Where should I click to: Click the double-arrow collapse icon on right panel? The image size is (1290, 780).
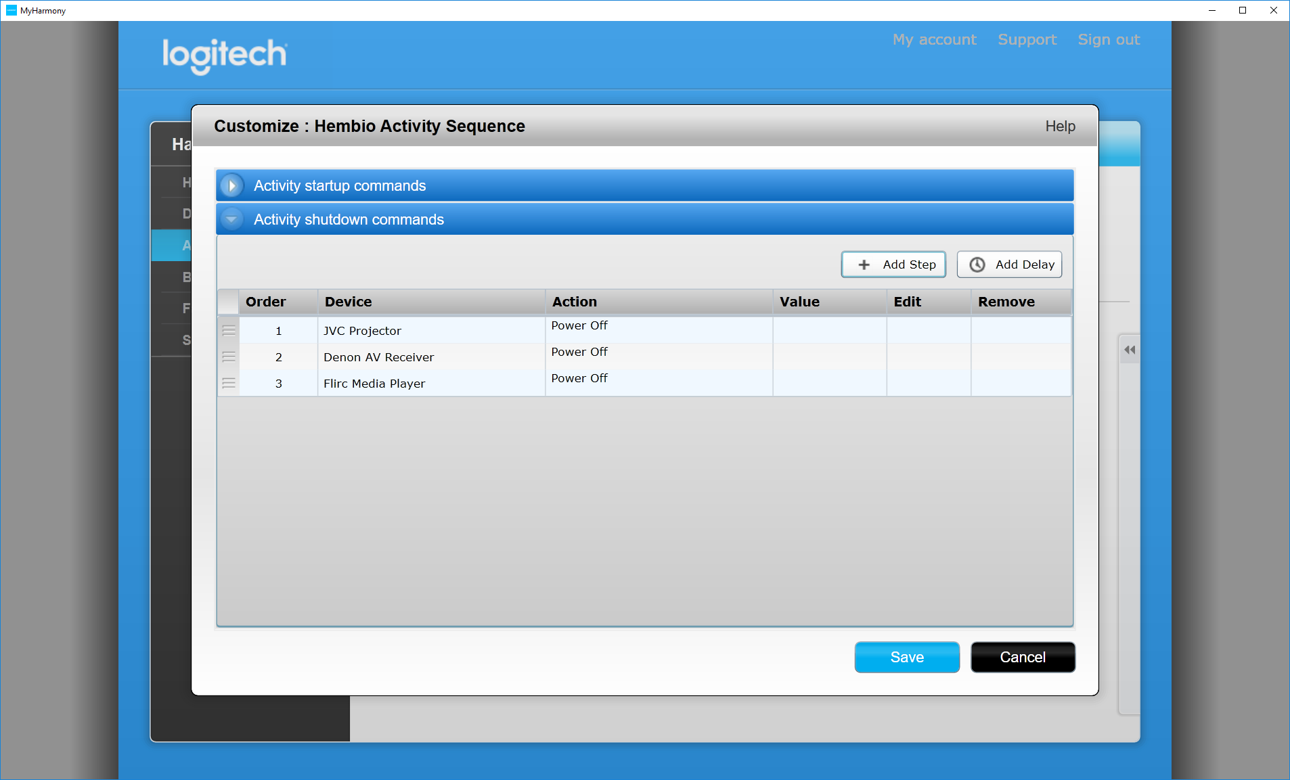click(x=1130, y=350)
